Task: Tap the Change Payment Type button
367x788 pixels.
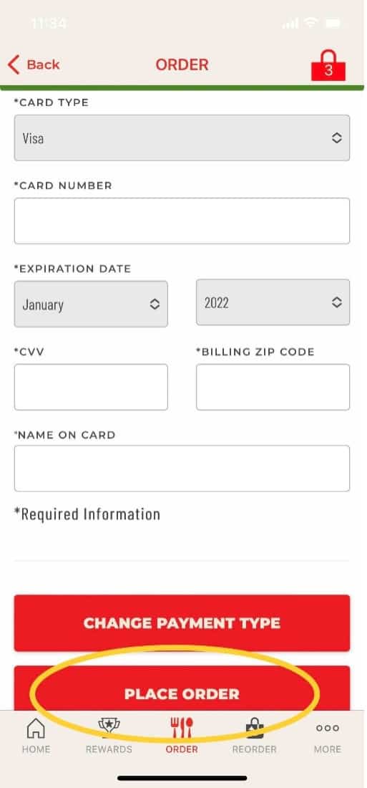Action: (182, 623)
